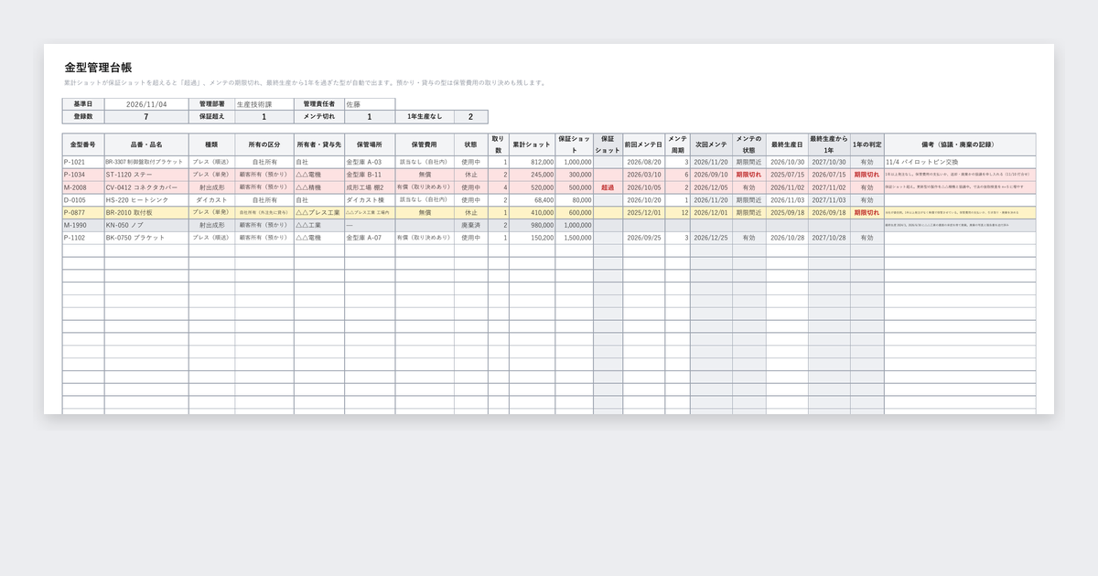The image size is (1098, 576).
Task: Select the red 超過 cell in row M-2008
Action: pos(608,187)
